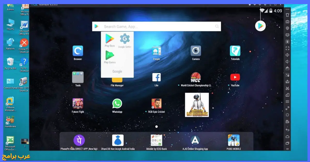Screen dimensions: 310x162
Task: Click the Google folder name label
Action: pyautogui.click(x=117, y=71)
